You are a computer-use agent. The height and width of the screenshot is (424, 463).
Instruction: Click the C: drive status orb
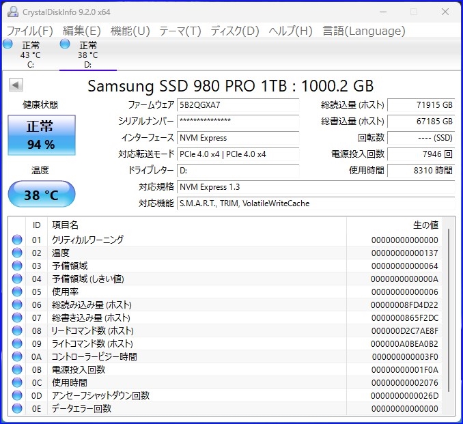pyautogui.click(x=8, y=44)
